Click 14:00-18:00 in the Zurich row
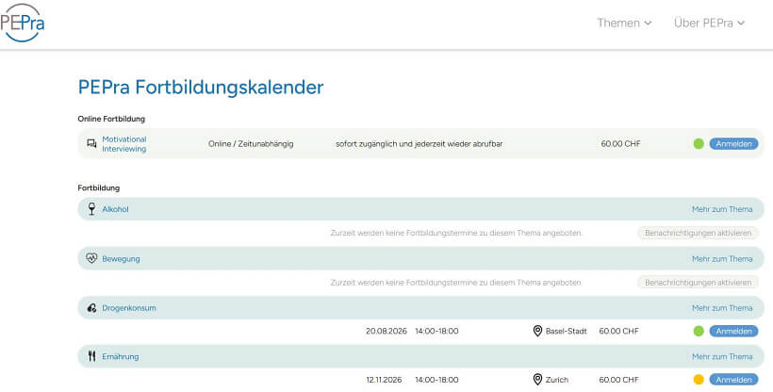 coord(436,380)
